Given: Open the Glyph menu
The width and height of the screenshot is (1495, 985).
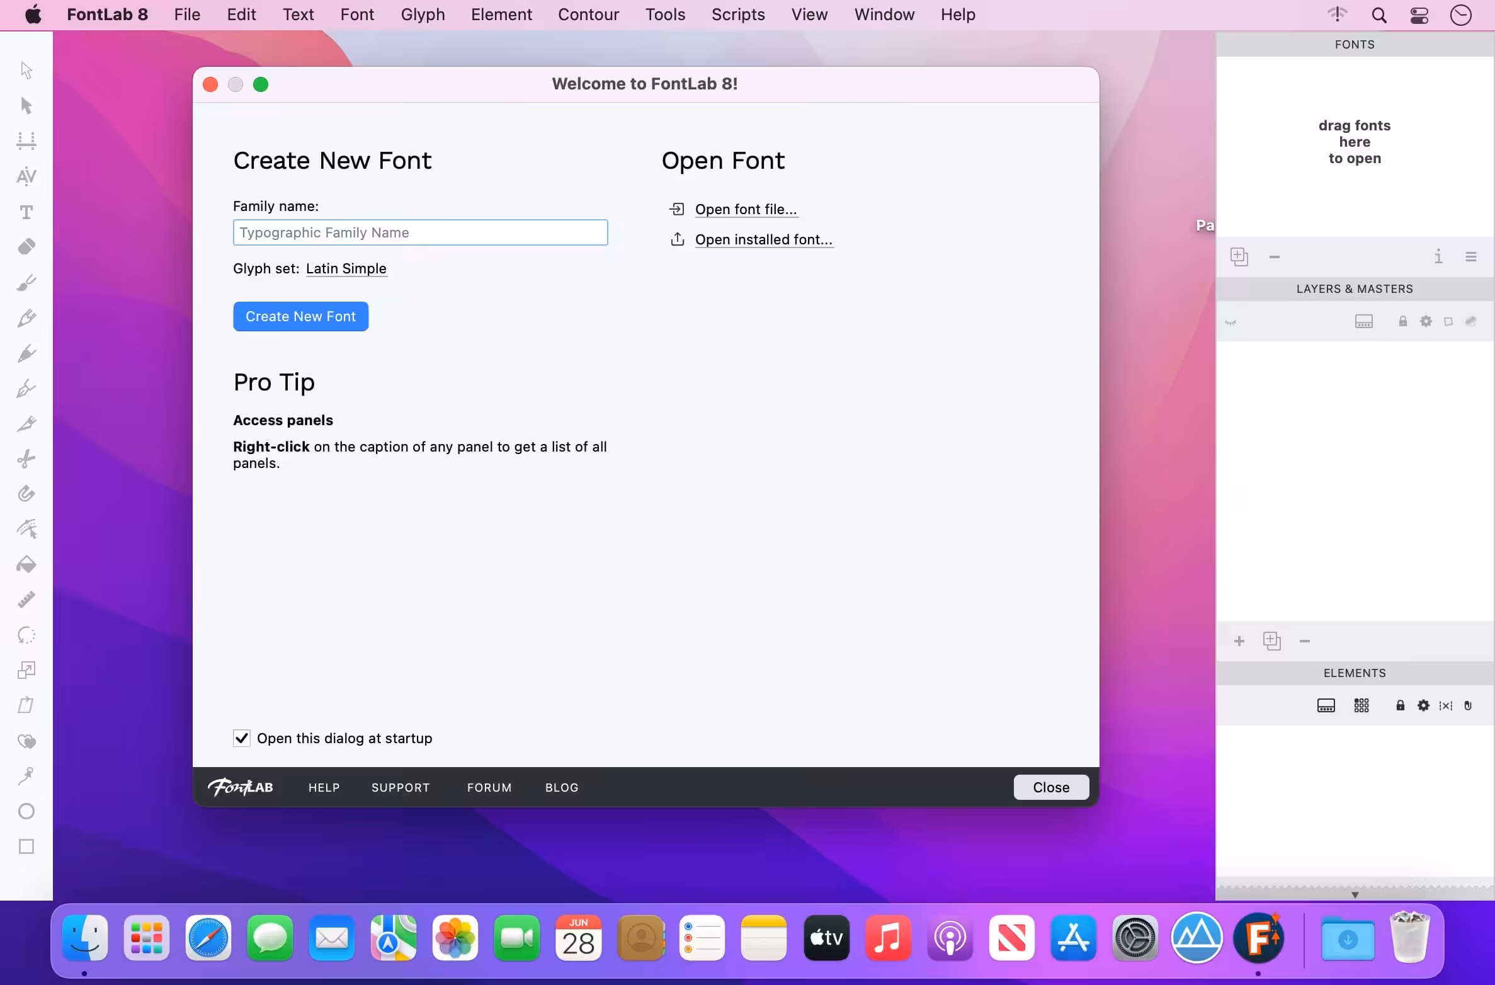Looking at the screenshot, I should 423,14.
